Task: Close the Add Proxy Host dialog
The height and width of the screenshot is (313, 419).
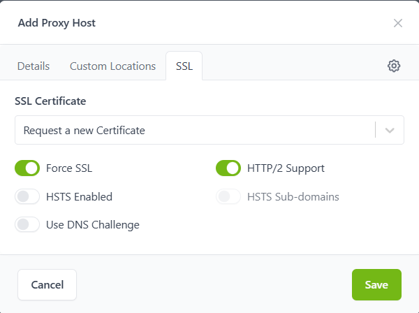Action: tap(398, 23)
